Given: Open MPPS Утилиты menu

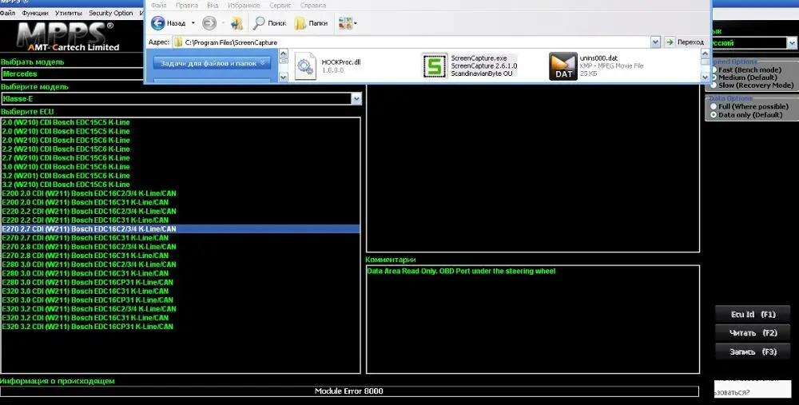Looking at the screenshot, I should pos(69,13).
